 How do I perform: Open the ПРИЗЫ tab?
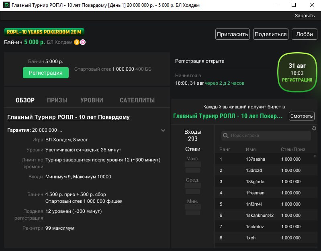(x=57, y=100)
